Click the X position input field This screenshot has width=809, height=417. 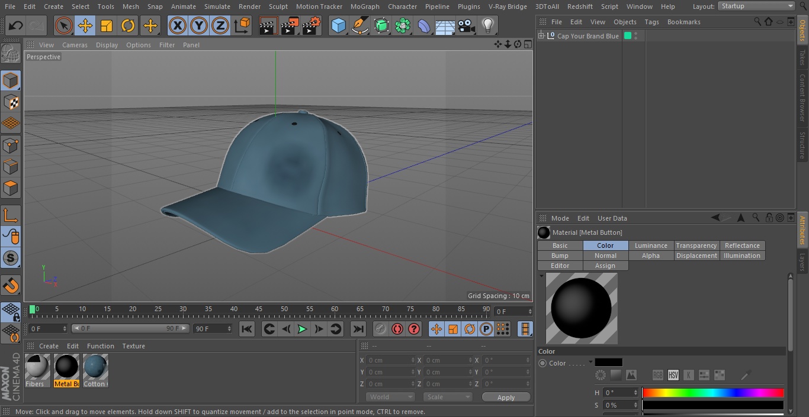390,360
